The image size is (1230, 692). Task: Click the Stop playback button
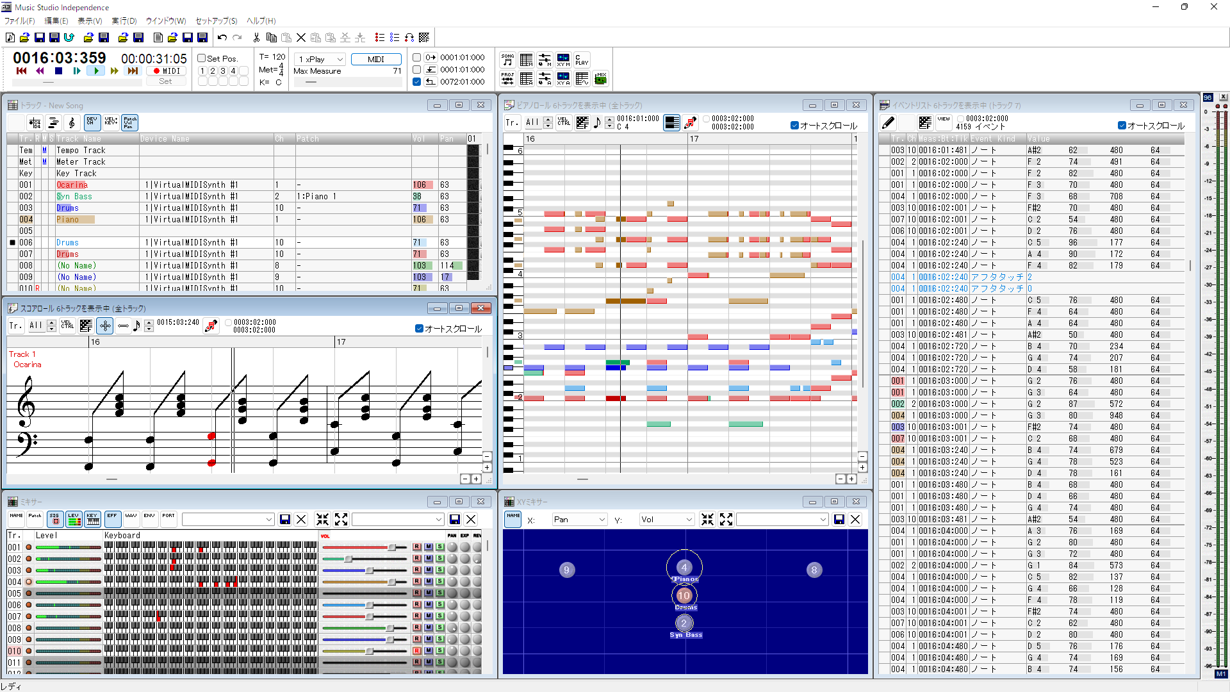(58, 71)
